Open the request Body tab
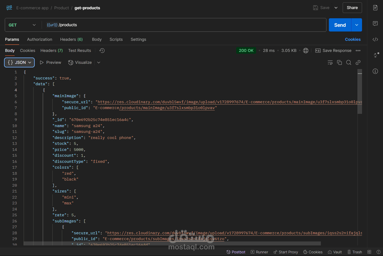Image resolution: width=383 pixels, height=256 pixels. click(x=97, y=39)
